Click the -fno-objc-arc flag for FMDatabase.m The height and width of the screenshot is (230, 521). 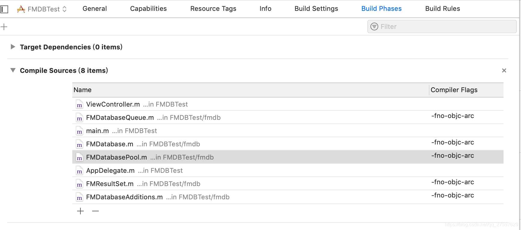pyautogui.click(x=452, y=142)
